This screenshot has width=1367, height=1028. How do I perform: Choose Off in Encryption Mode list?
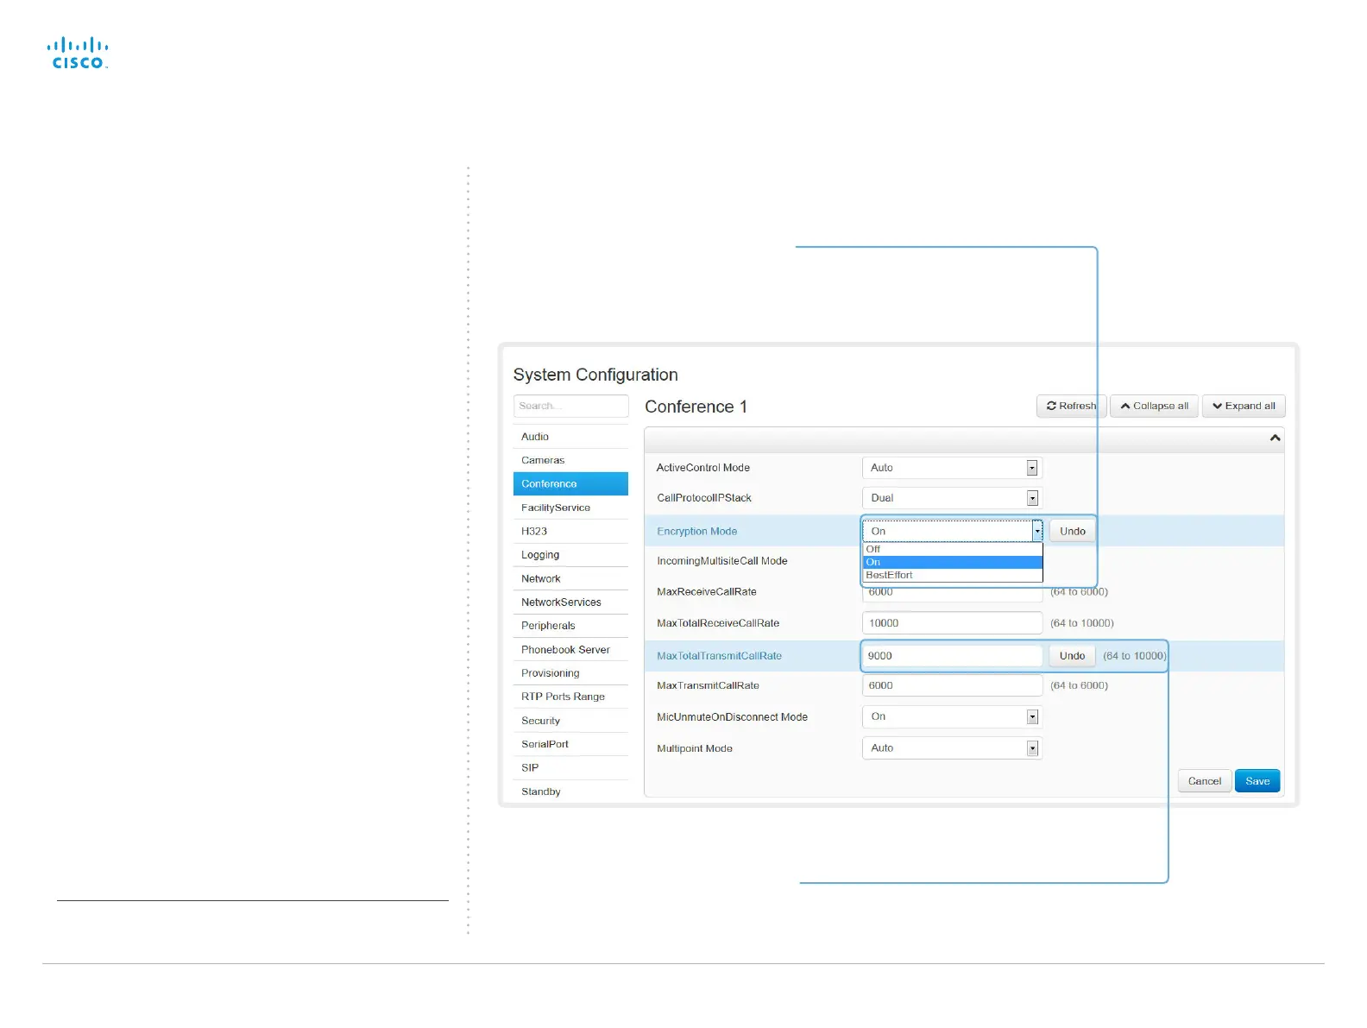[x=873, y=549]
